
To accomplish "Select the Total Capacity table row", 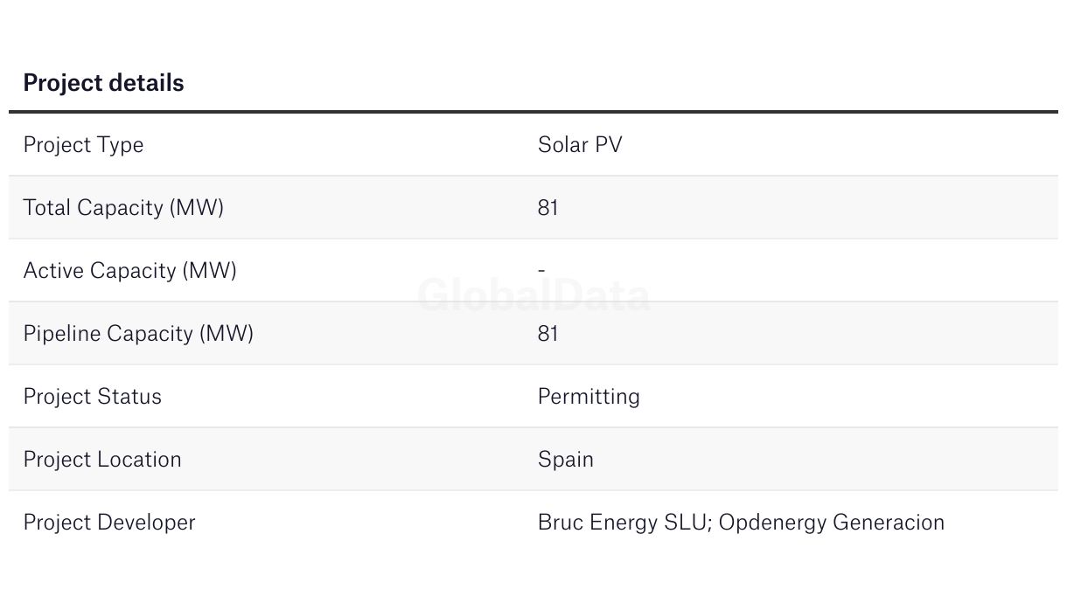I will coord(533,208).
